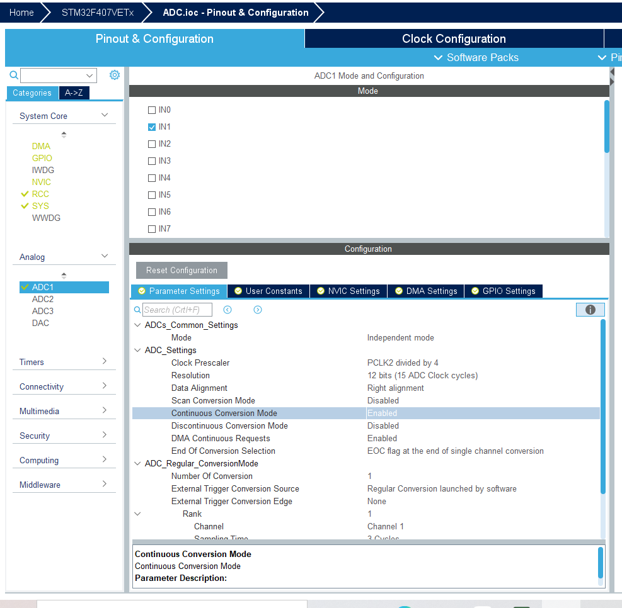Go to Home in the breadcrumb

tap(21, 13)
